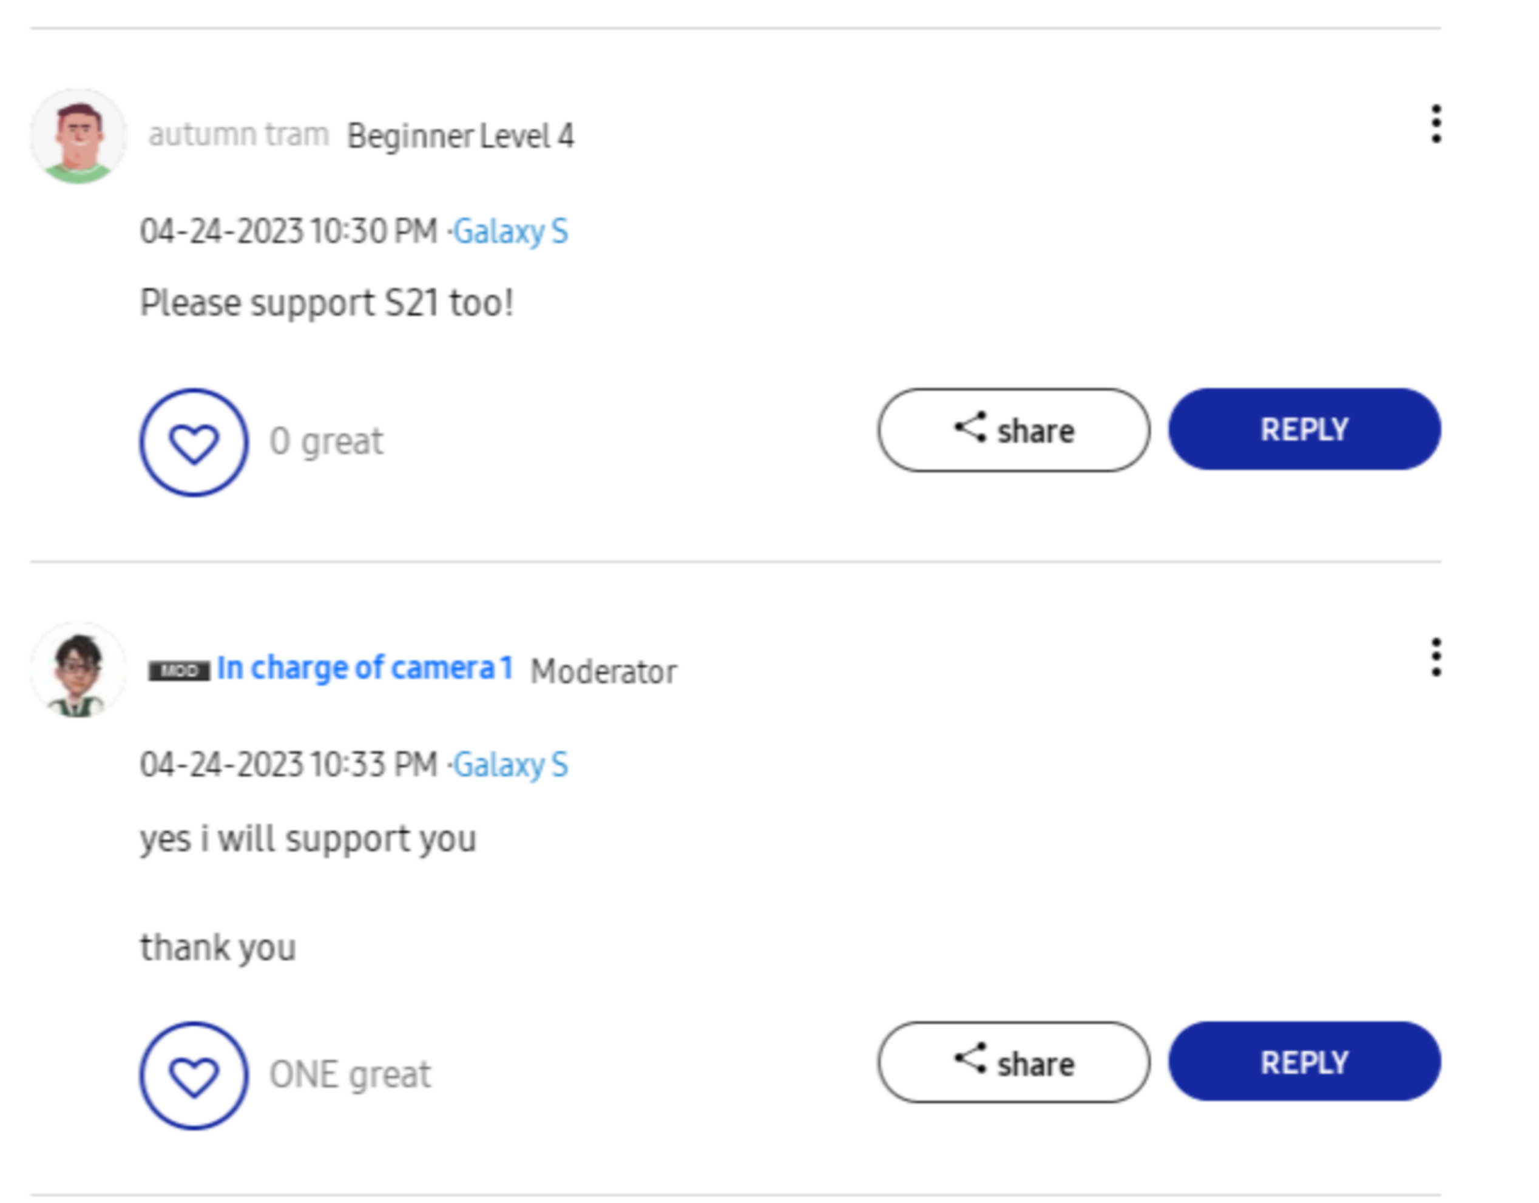Visit the 'autumn tram' user profile name
The width and height of the screenshot is (1539, 1203).
tap(238, 135)
